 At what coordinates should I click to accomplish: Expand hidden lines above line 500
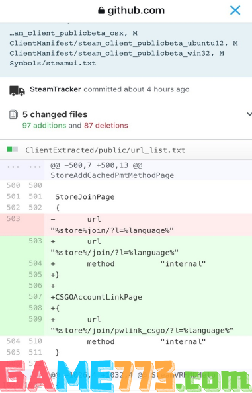click(24, 166)
